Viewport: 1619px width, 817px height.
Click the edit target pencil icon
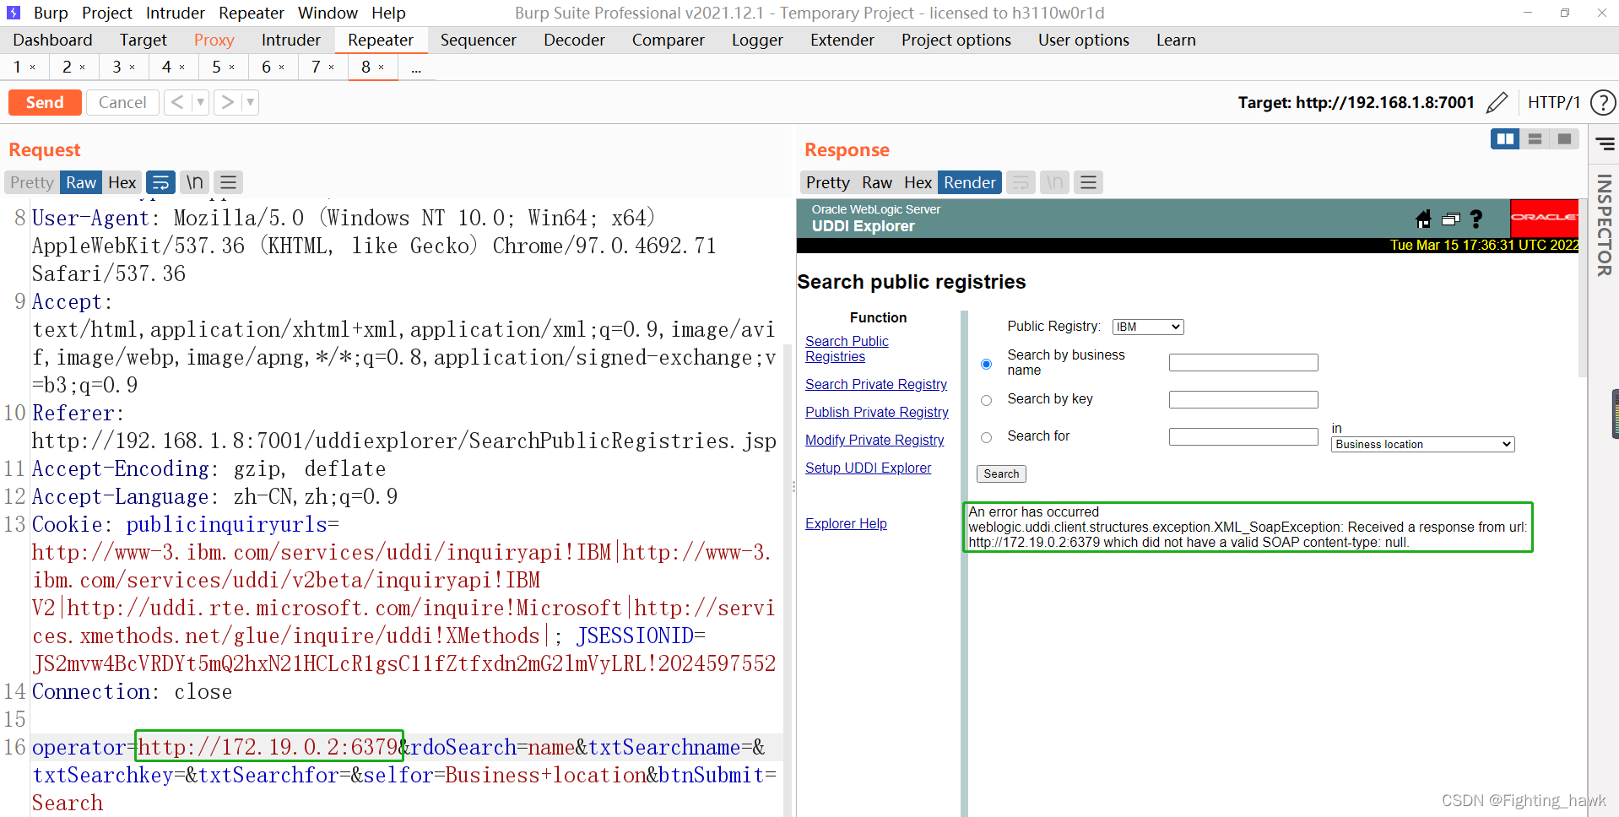(x=1497, y=103)
